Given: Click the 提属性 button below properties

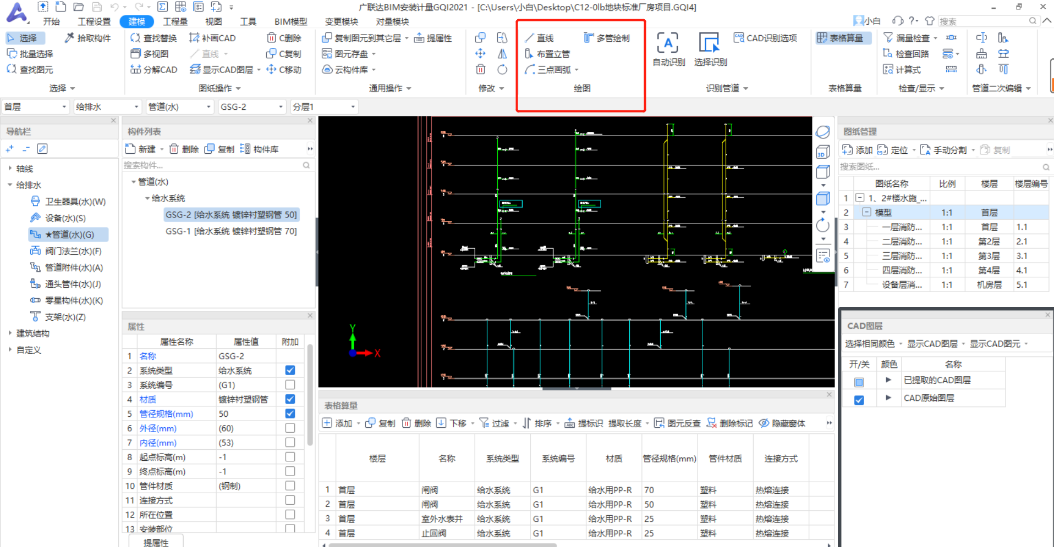Looking at the screenshot, I should [156, 542].
